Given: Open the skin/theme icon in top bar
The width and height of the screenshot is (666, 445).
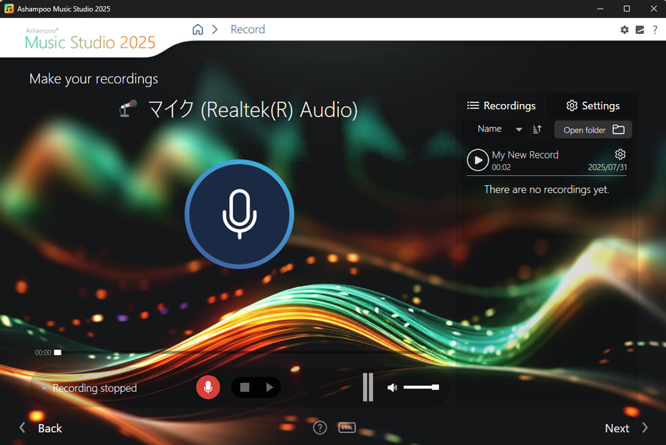Looking at the screenshot, I should pos(639,30).
